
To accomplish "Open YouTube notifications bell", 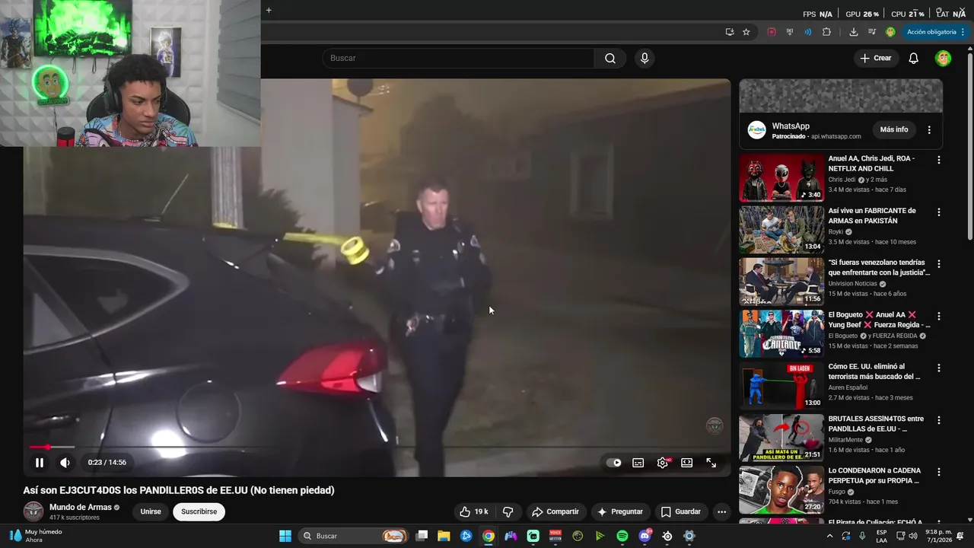I will pyautogui.click(x=914, y=59).
